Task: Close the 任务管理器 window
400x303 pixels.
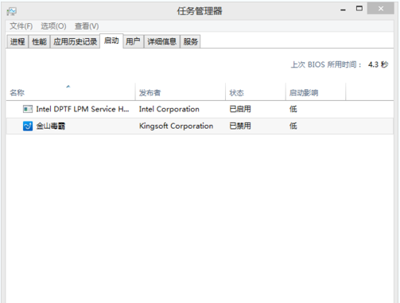Action: click(x=381, y=9)
